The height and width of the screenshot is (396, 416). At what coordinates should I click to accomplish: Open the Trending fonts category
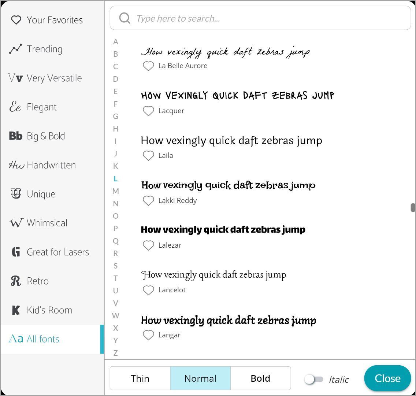coord(52,49)
